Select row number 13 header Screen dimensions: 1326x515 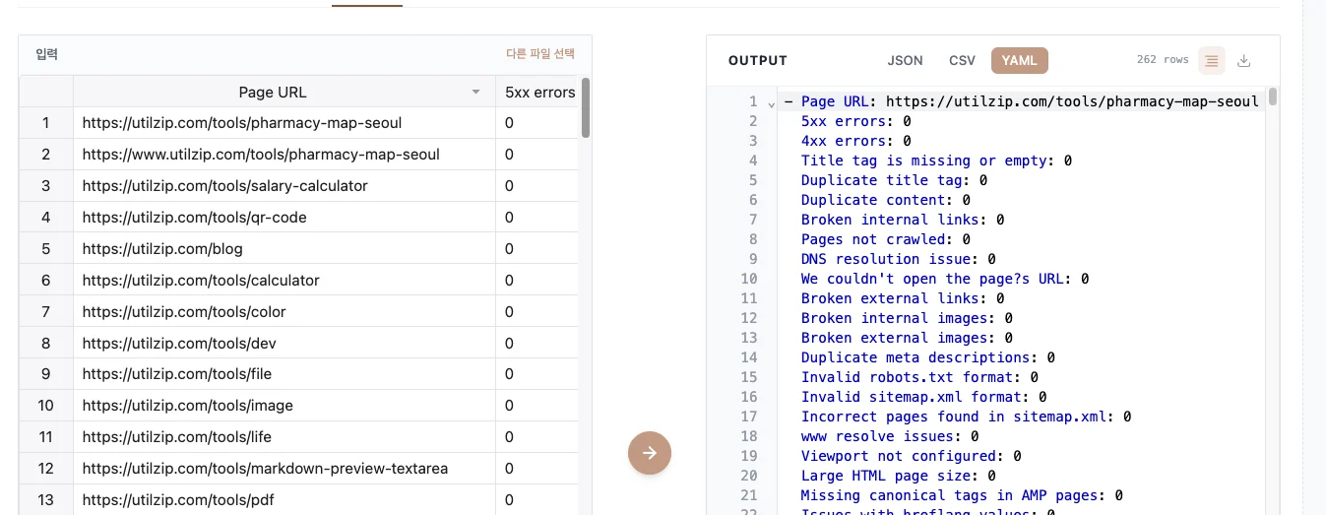[46, 500]
